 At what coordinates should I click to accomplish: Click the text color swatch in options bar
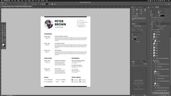pos(47,4)
